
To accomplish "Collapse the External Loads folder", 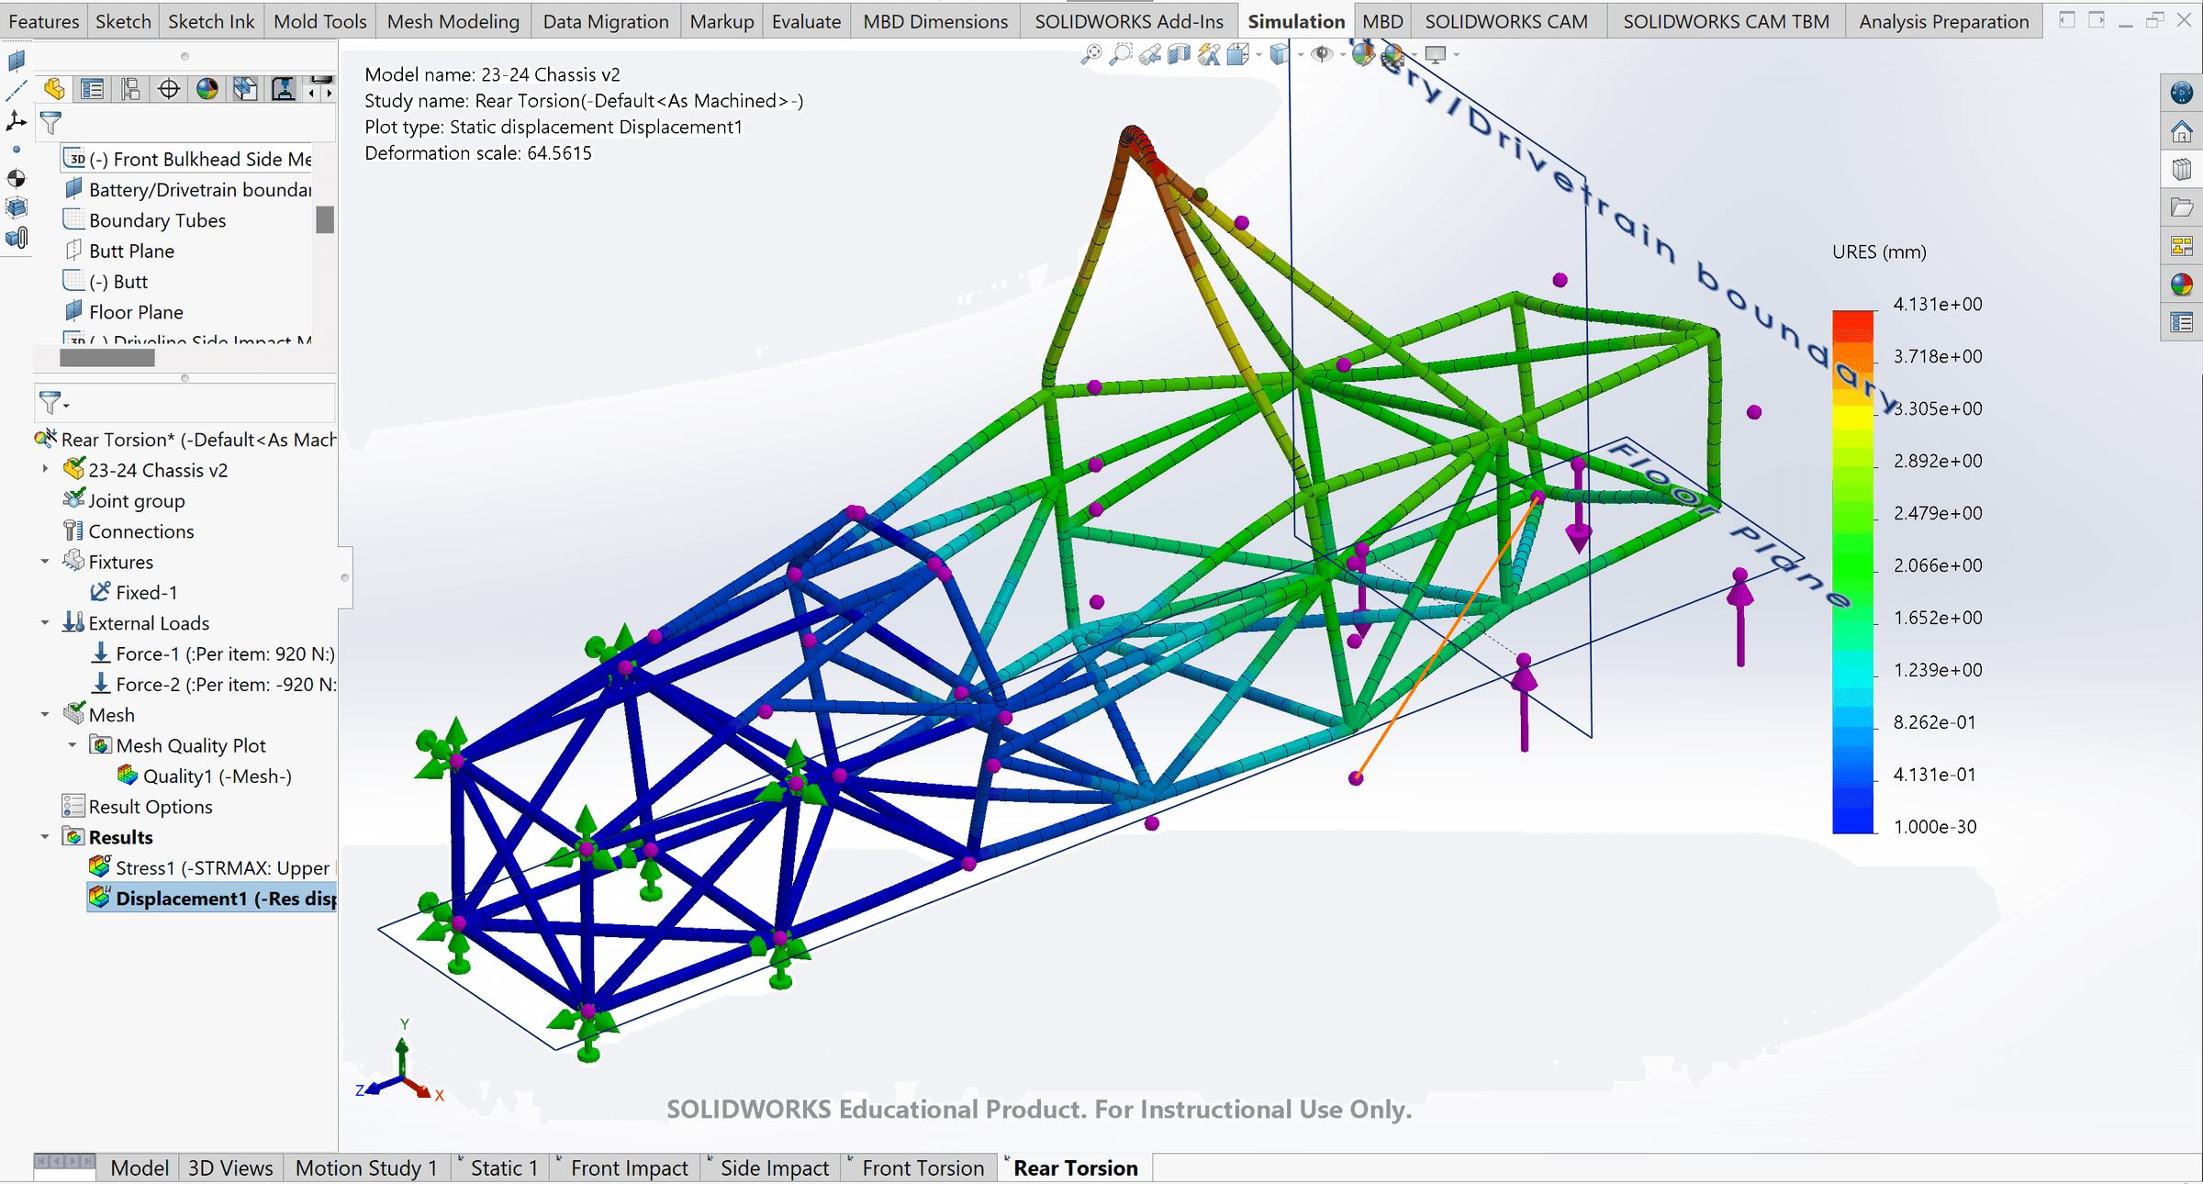I will (x=45, y=622).
